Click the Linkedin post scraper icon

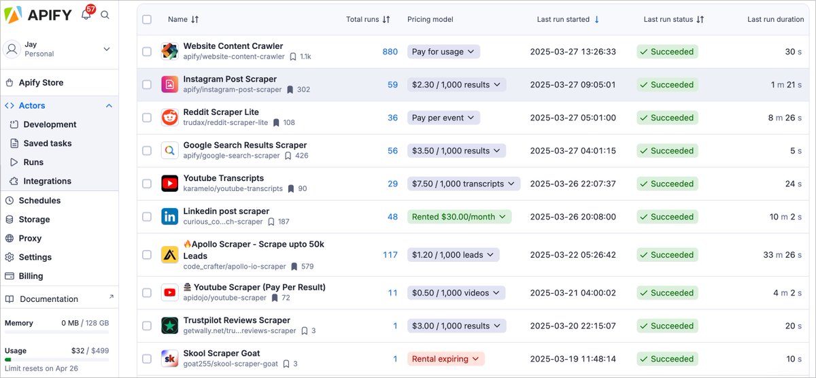[169, 216]
